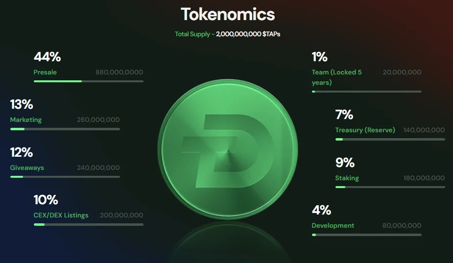Click the Development label
453x263 pixels.
(333, 225)
